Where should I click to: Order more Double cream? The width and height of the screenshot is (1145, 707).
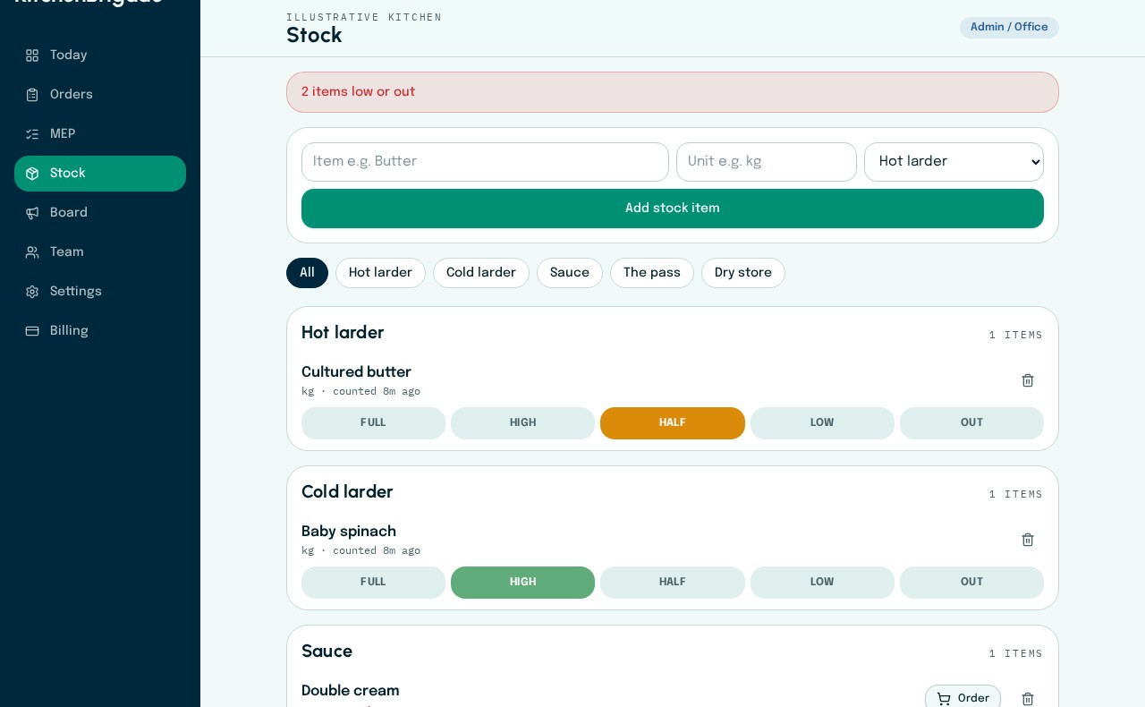pyautogui.click(x=963, y=698)
